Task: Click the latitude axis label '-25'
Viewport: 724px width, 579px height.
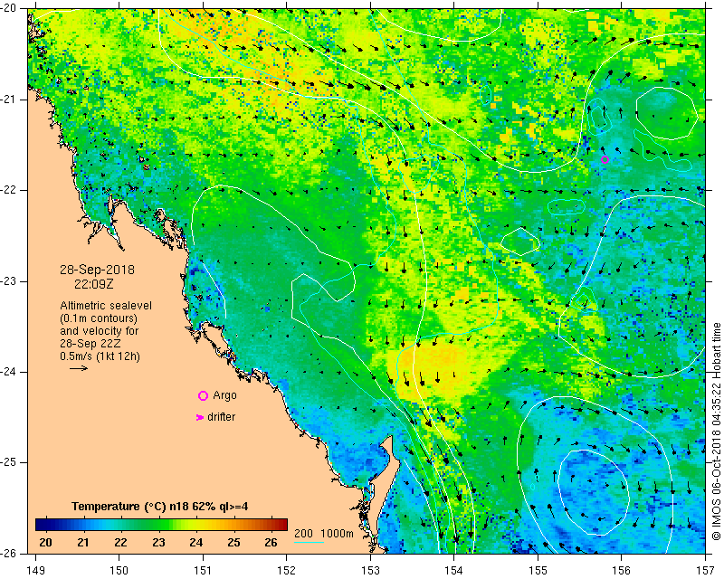Action: pyautogui.click(x=9, y=462)
